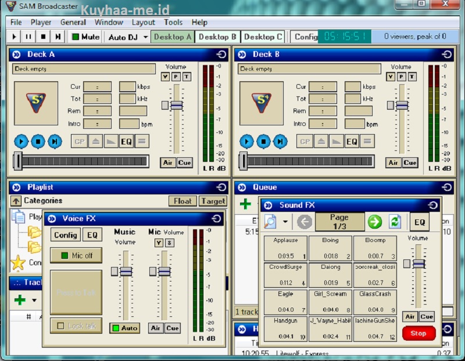Click Deck A window restore icon
Screen dimensions: 465x361
(221, 55)
